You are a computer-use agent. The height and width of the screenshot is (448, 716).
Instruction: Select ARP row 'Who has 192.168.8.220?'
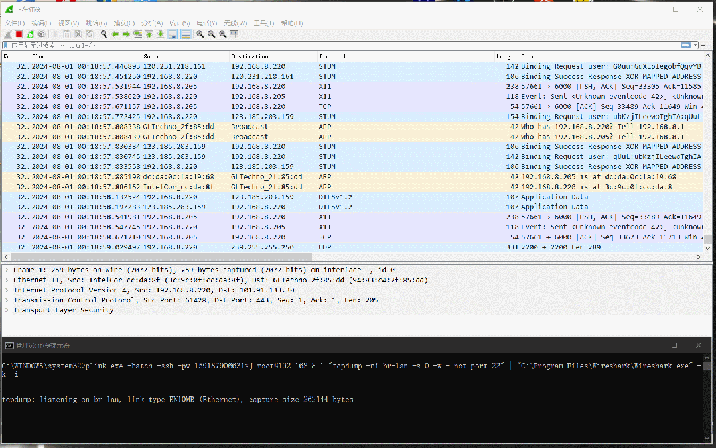point(352,127)
